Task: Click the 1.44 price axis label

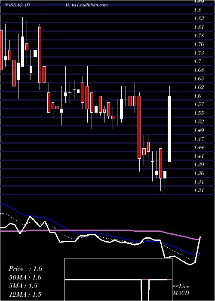Action: coord(199,147)
